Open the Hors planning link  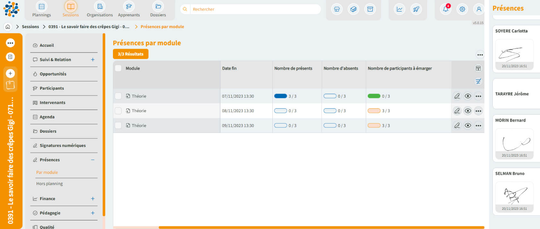(49, 184)
